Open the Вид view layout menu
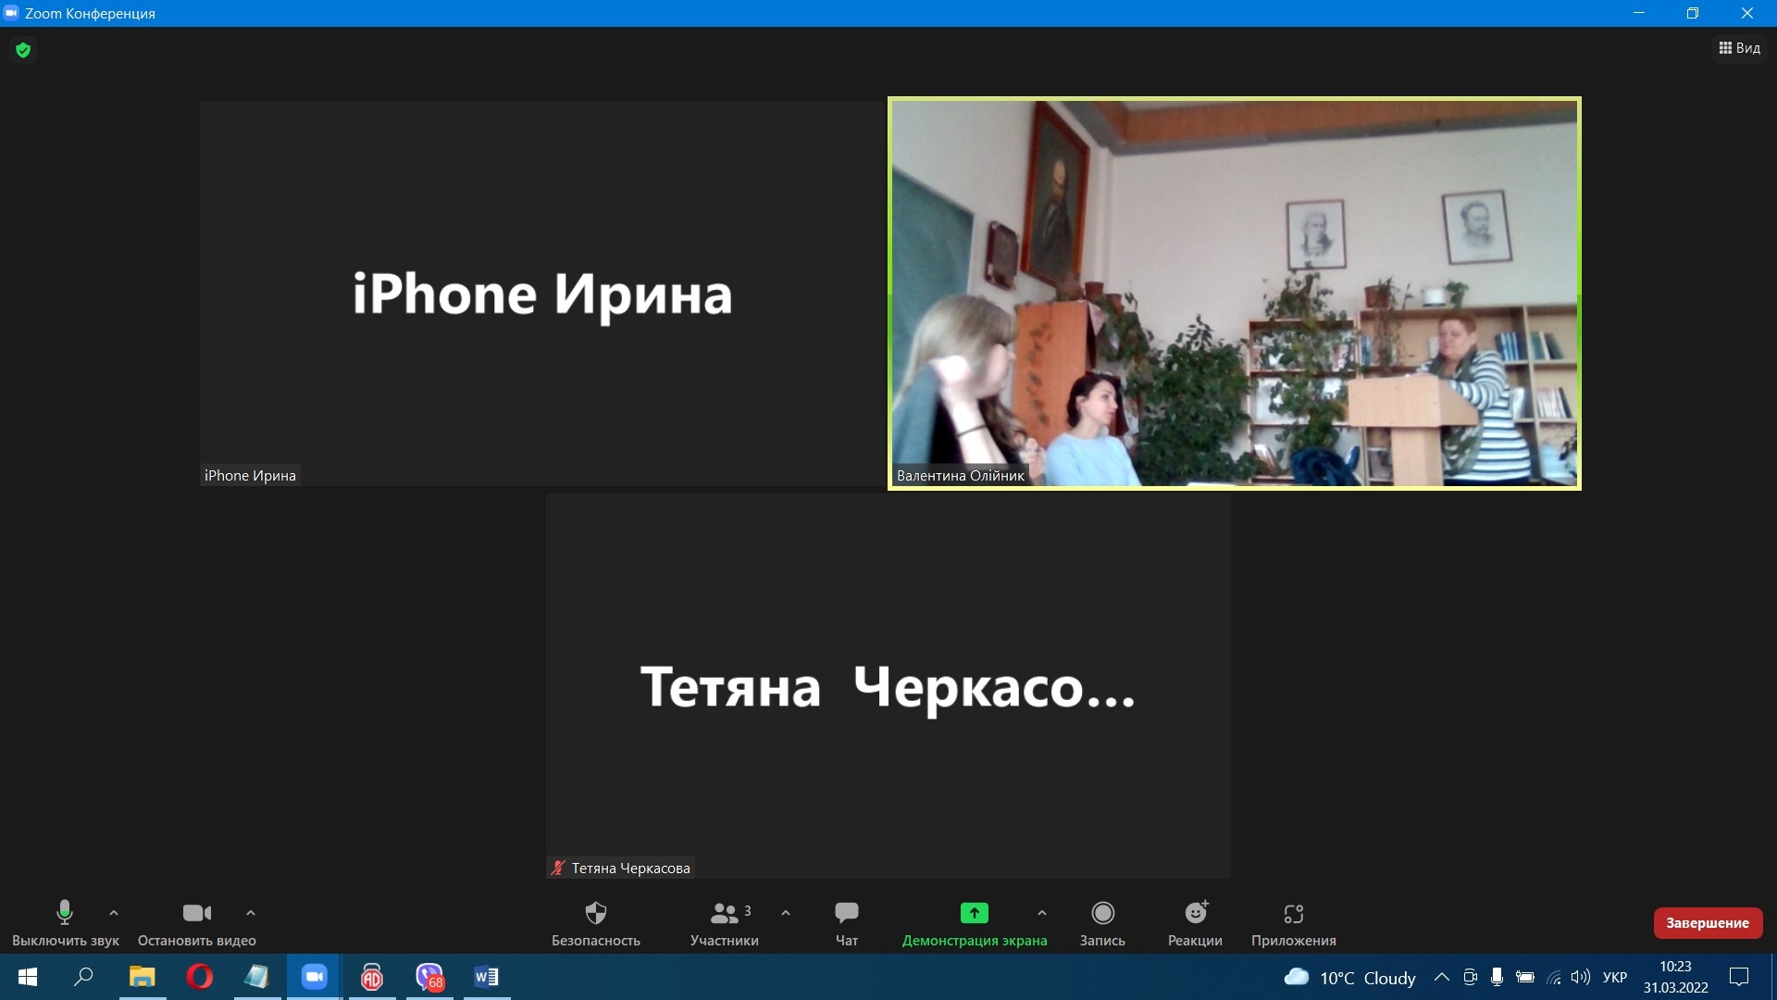The width and height of the screenshot is (1777, 1000). [x=1740, y=48]
